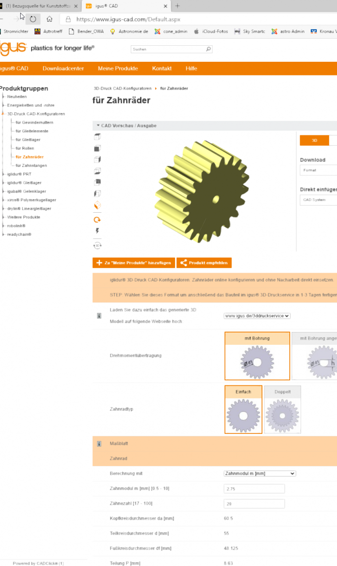The image size is (337, 566).
Task: Open the 'Zahnmodul m [mm]' calculation dropdown
Action: [260, 473]
